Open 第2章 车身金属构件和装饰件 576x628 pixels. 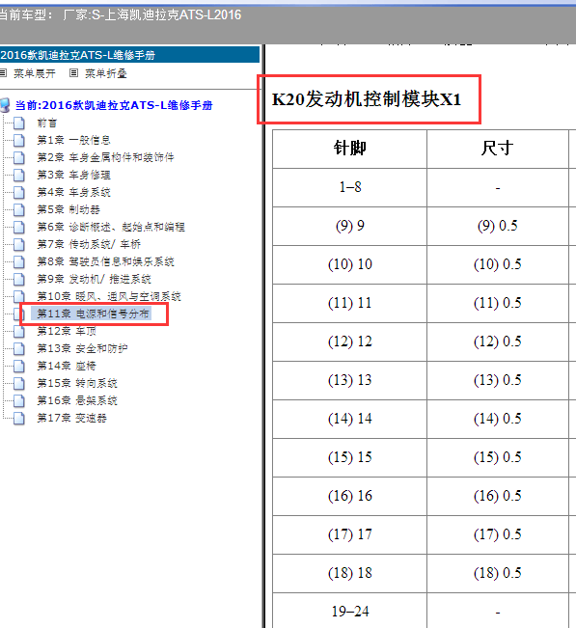point(105,157)
